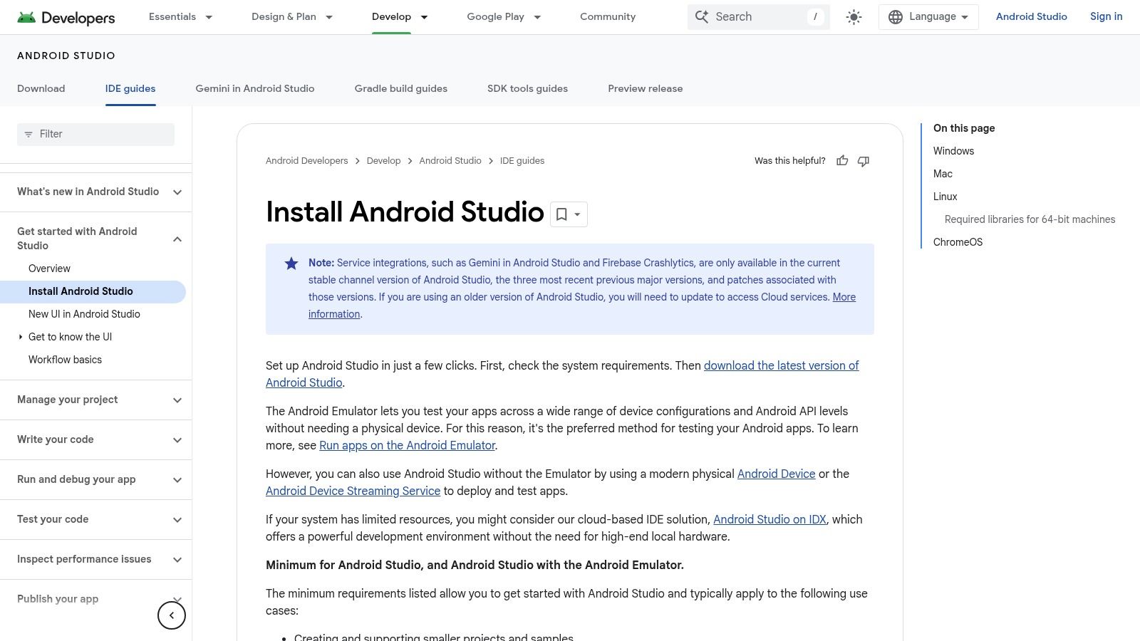Jump to Mac section in page outline
The height and width of the screenshot is (641, 1140).
click(943, 174)
